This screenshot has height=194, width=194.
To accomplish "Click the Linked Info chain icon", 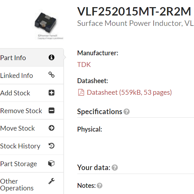I will tap(51, 75).
